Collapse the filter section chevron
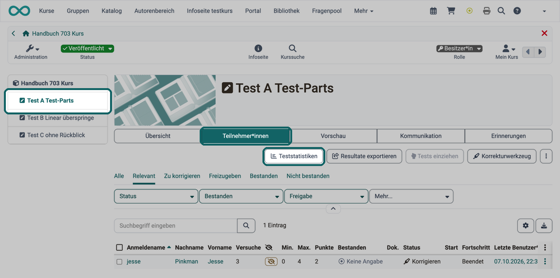560x278 pixels. pos(333,209)
